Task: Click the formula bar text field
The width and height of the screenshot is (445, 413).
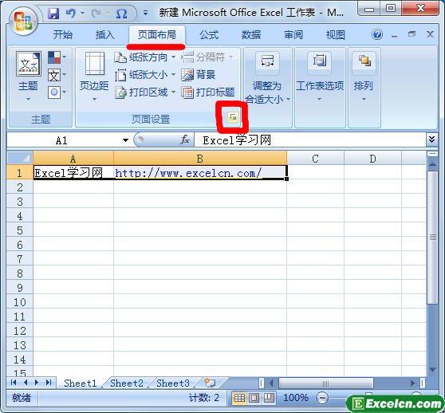Action: [310, 140]
